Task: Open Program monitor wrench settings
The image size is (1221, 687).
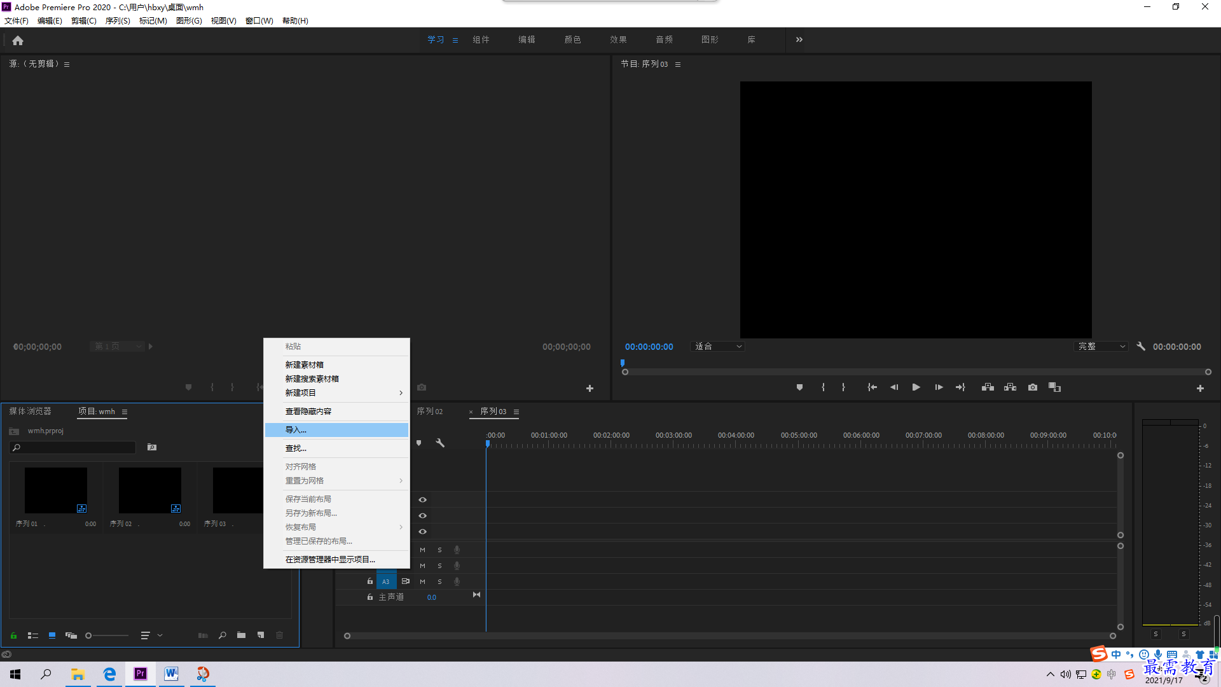Action: pos(1141,347)
